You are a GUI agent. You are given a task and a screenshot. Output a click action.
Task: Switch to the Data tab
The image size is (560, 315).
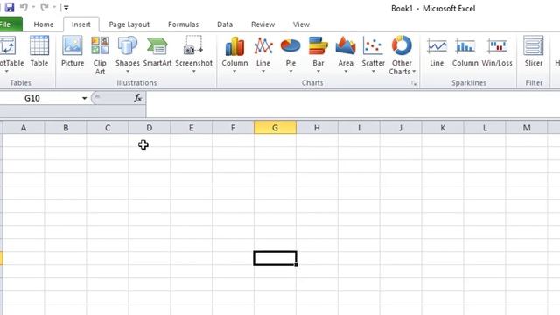225,24
